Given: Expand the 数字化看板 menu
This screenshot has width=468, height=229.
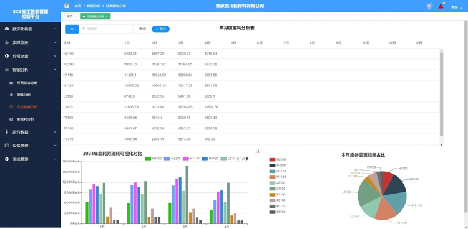Looking at the screenshot, I should pyautogui.click(x=31, y=29).
